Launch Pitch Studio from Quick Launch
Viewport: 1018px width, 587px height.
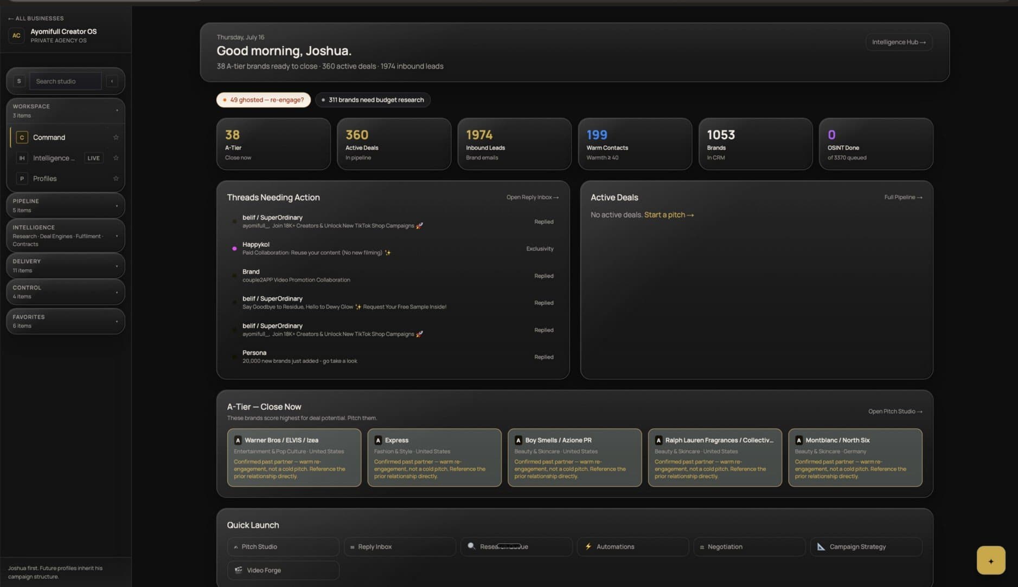tap(283, 547)
